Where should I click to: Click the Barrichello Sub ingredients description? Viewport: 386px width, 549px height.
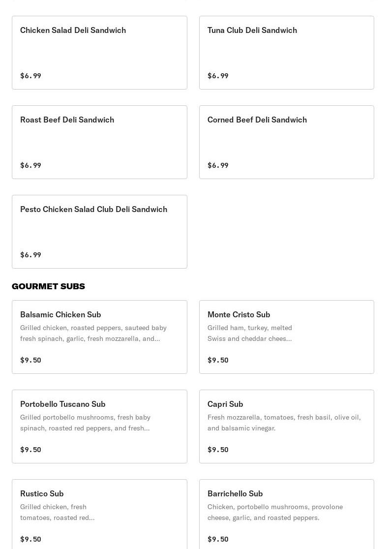(x=275, y=512)
